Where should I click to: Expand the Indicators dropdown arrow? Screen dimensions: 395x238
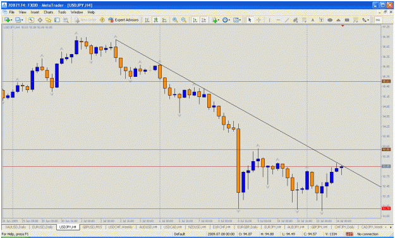[x=219, y=20]
